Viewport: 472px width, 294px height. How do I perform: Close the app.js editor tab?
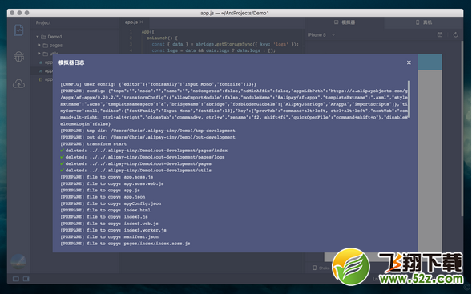(142, 22)
